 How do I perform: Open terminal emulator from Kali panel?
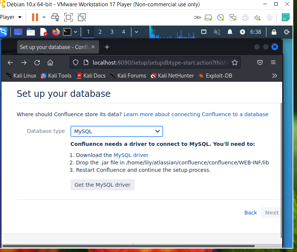tap(67, 32)
